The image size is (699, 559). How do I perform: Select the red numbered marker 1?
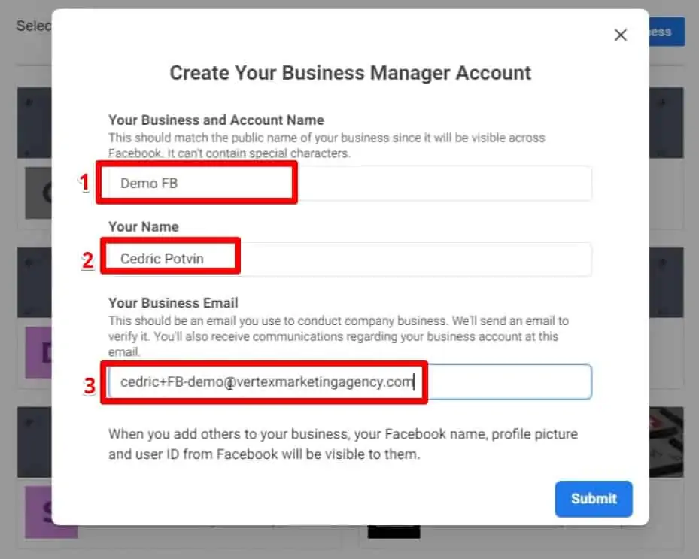pos(85,182)
